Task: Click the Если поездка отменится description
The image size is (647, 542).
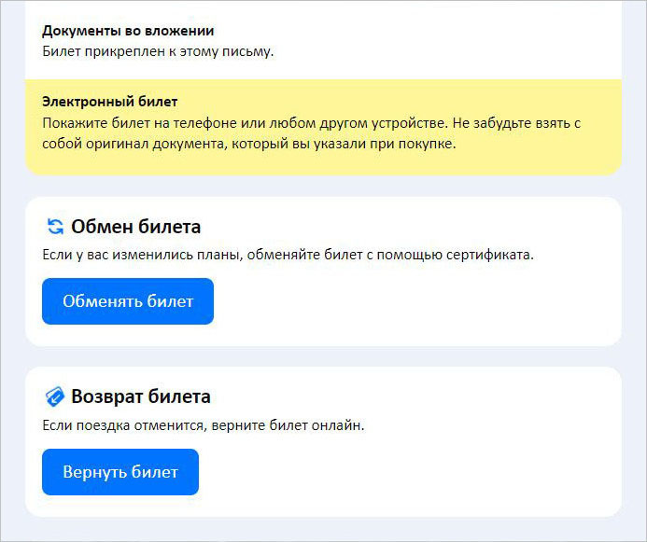Action: tap(203, 425)
